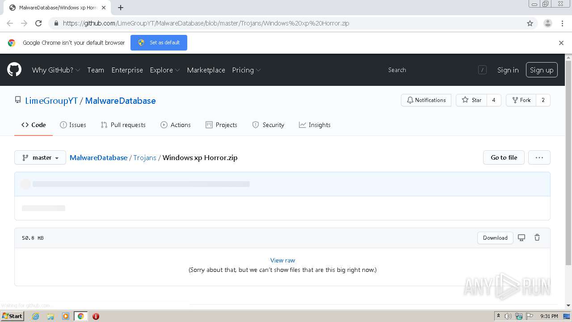Switch to Security tab
Viewport: 572px width, 322px height.
[268, 125]
